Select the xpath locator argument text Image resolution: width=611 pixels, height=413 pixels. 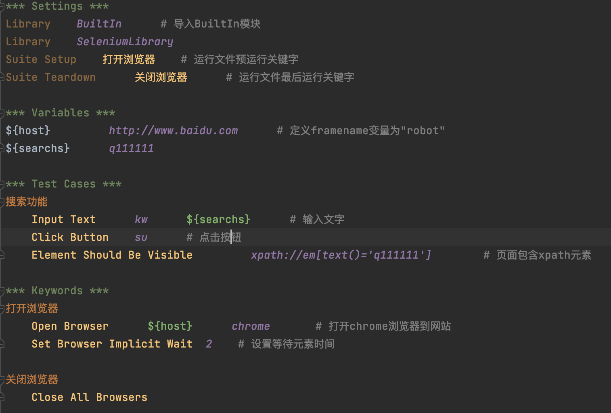(341, 255)
